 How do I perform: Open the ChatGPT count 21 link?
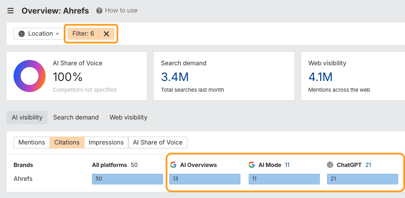[x=368, y=165]
